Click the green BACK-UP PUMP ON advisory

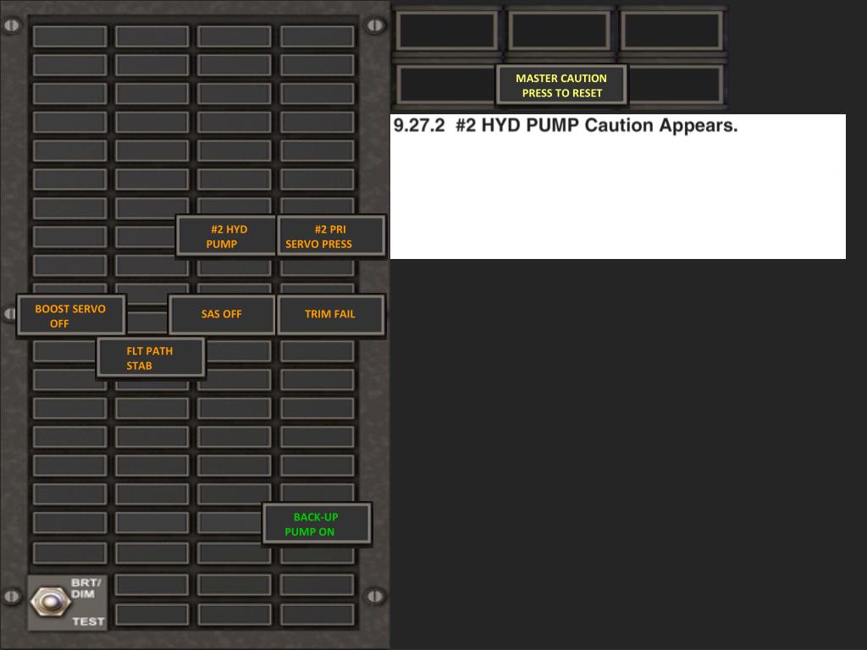(x=317, y=524)
